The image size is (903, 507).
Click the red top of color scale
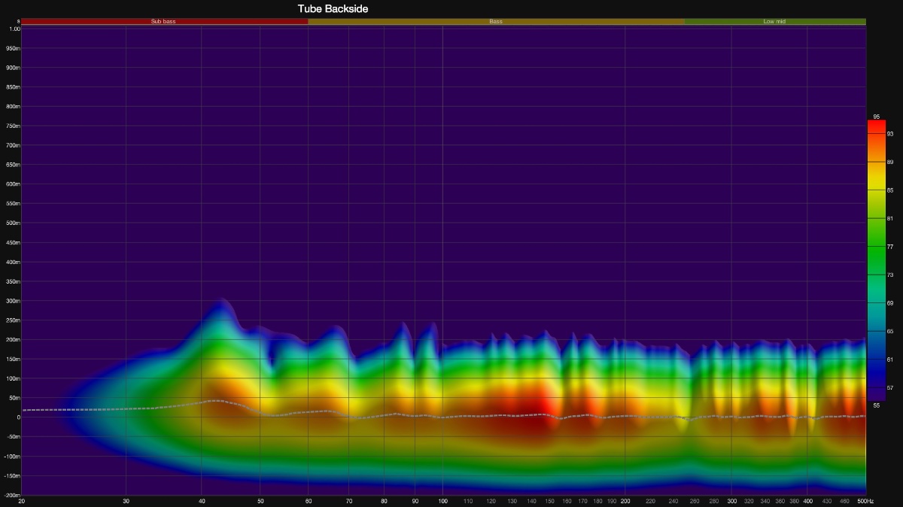coord(875,126)
